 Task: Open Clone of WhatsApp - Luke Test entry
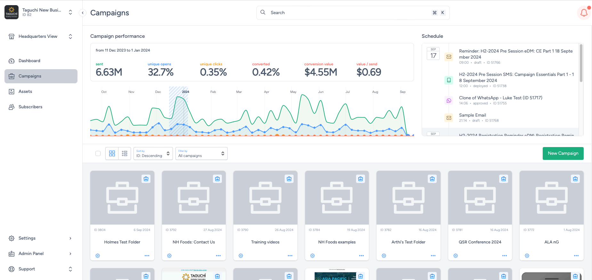pyautogui.click(x=500, y=98)
